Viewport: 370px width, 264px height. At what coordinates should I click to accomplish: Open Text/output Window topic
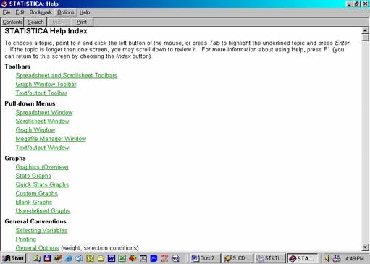[x=42, y=148]
